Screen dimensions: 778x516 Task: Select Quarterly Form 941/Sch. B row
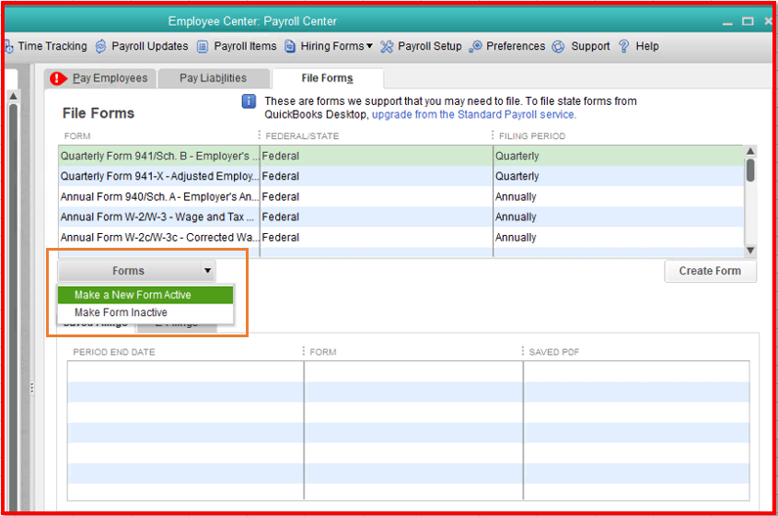click(401, 156)
